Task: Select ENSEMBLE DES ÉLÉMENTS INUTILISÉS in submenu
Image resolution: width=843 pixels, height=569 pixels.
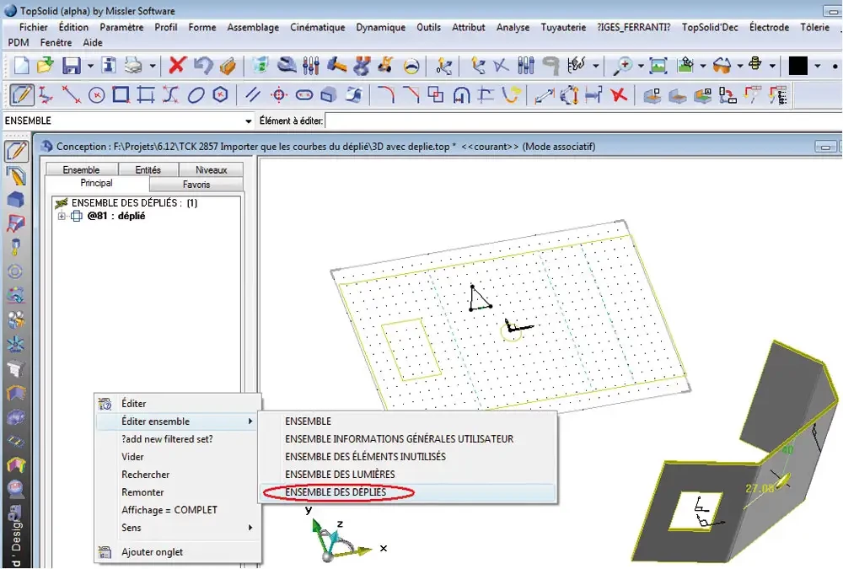Action: point(407,457)
